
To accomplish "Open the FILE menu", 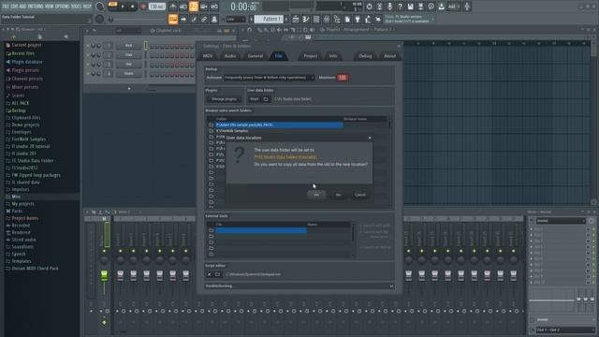I will (x=6, y=7).
